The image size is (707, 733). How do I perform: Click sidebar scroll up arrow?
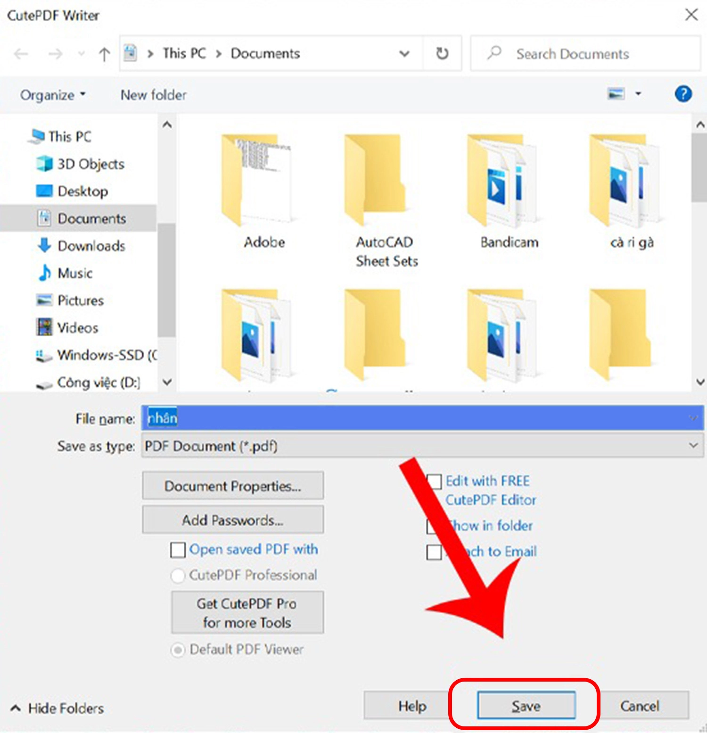pos(167,125)
